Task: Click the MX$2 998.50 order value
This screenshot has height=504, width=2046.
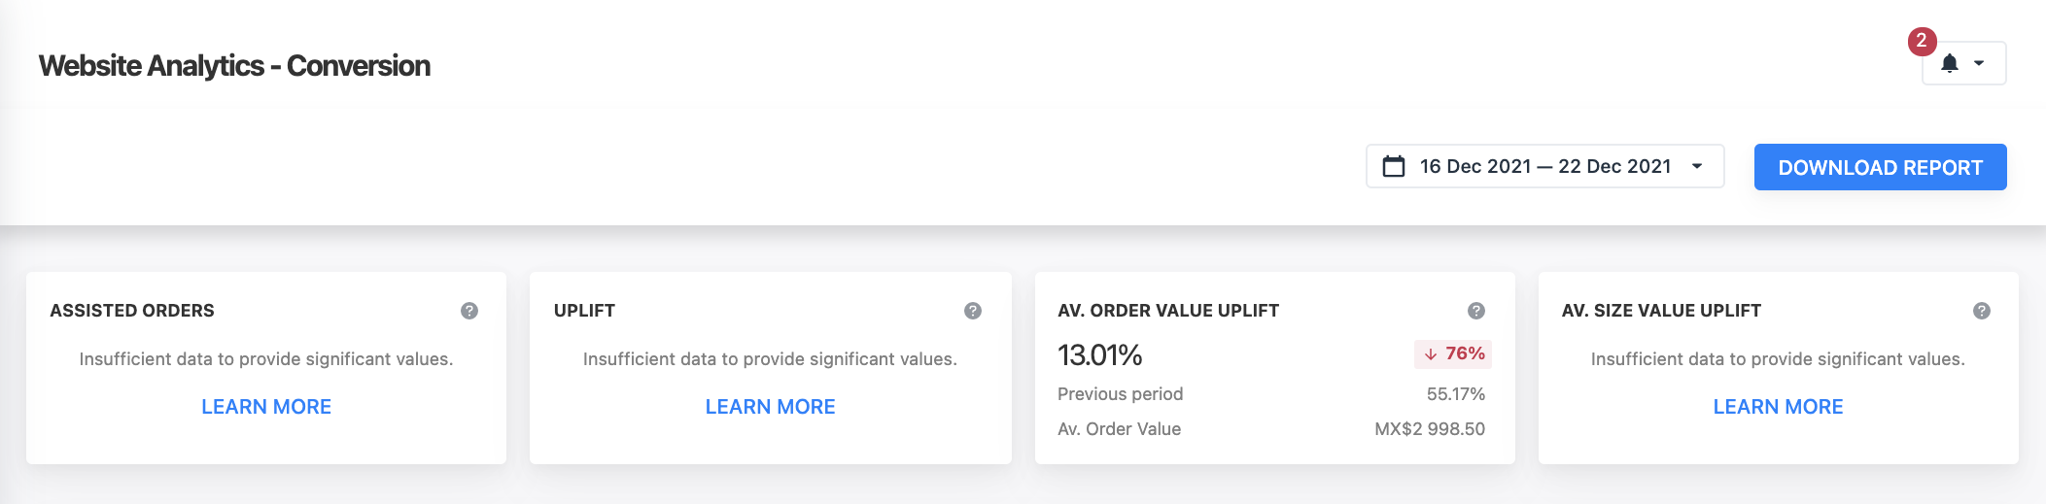Action: click(x=1429, y=429)
